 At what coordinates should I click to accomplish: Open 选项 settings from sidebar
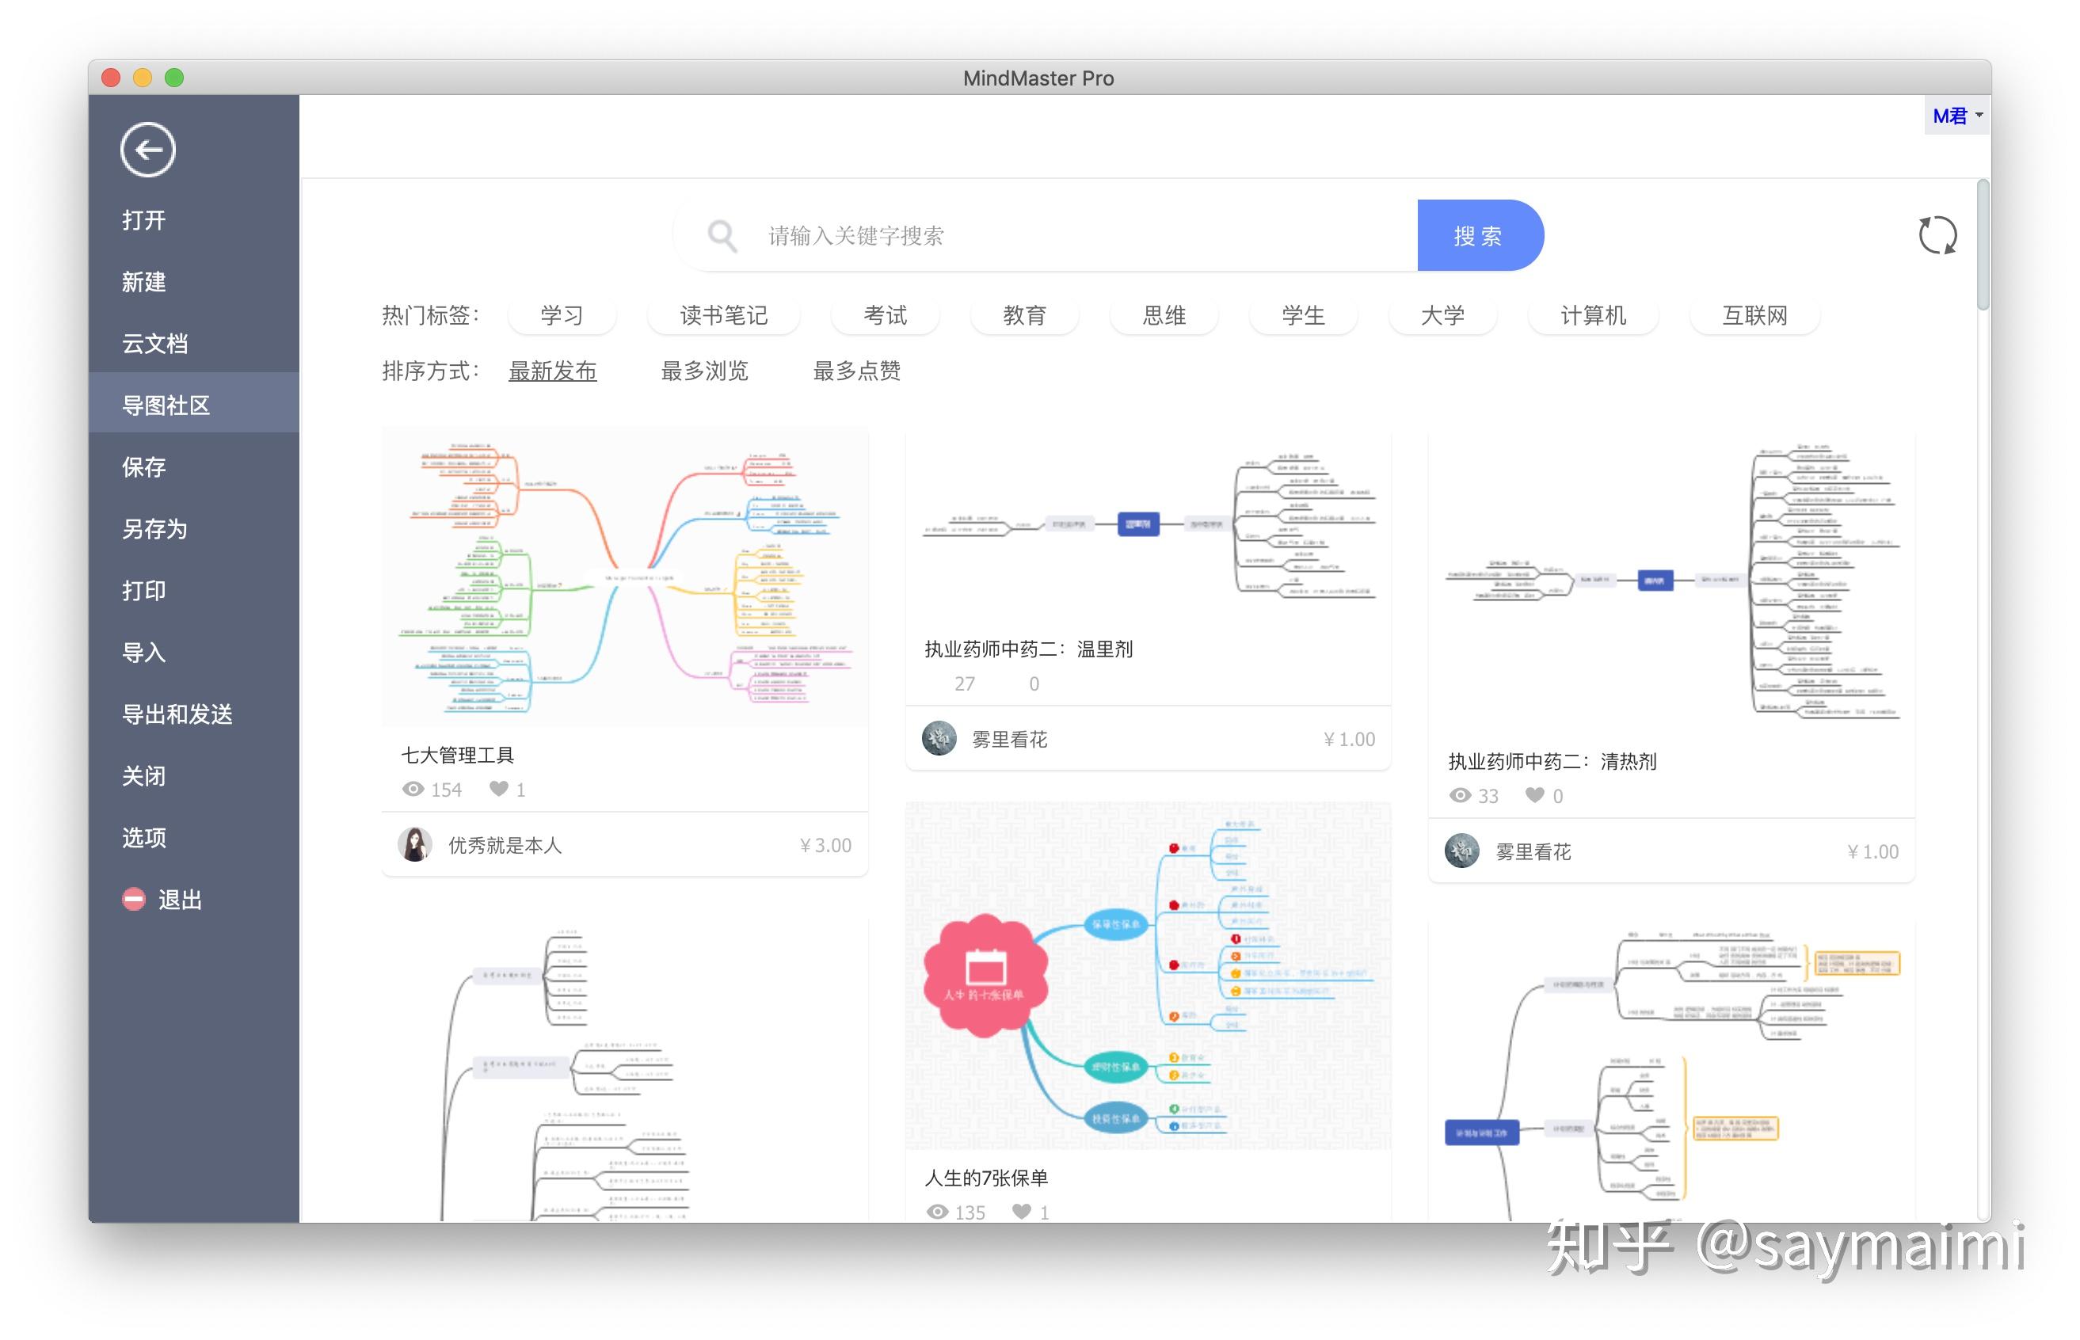[x=143, y=837]
